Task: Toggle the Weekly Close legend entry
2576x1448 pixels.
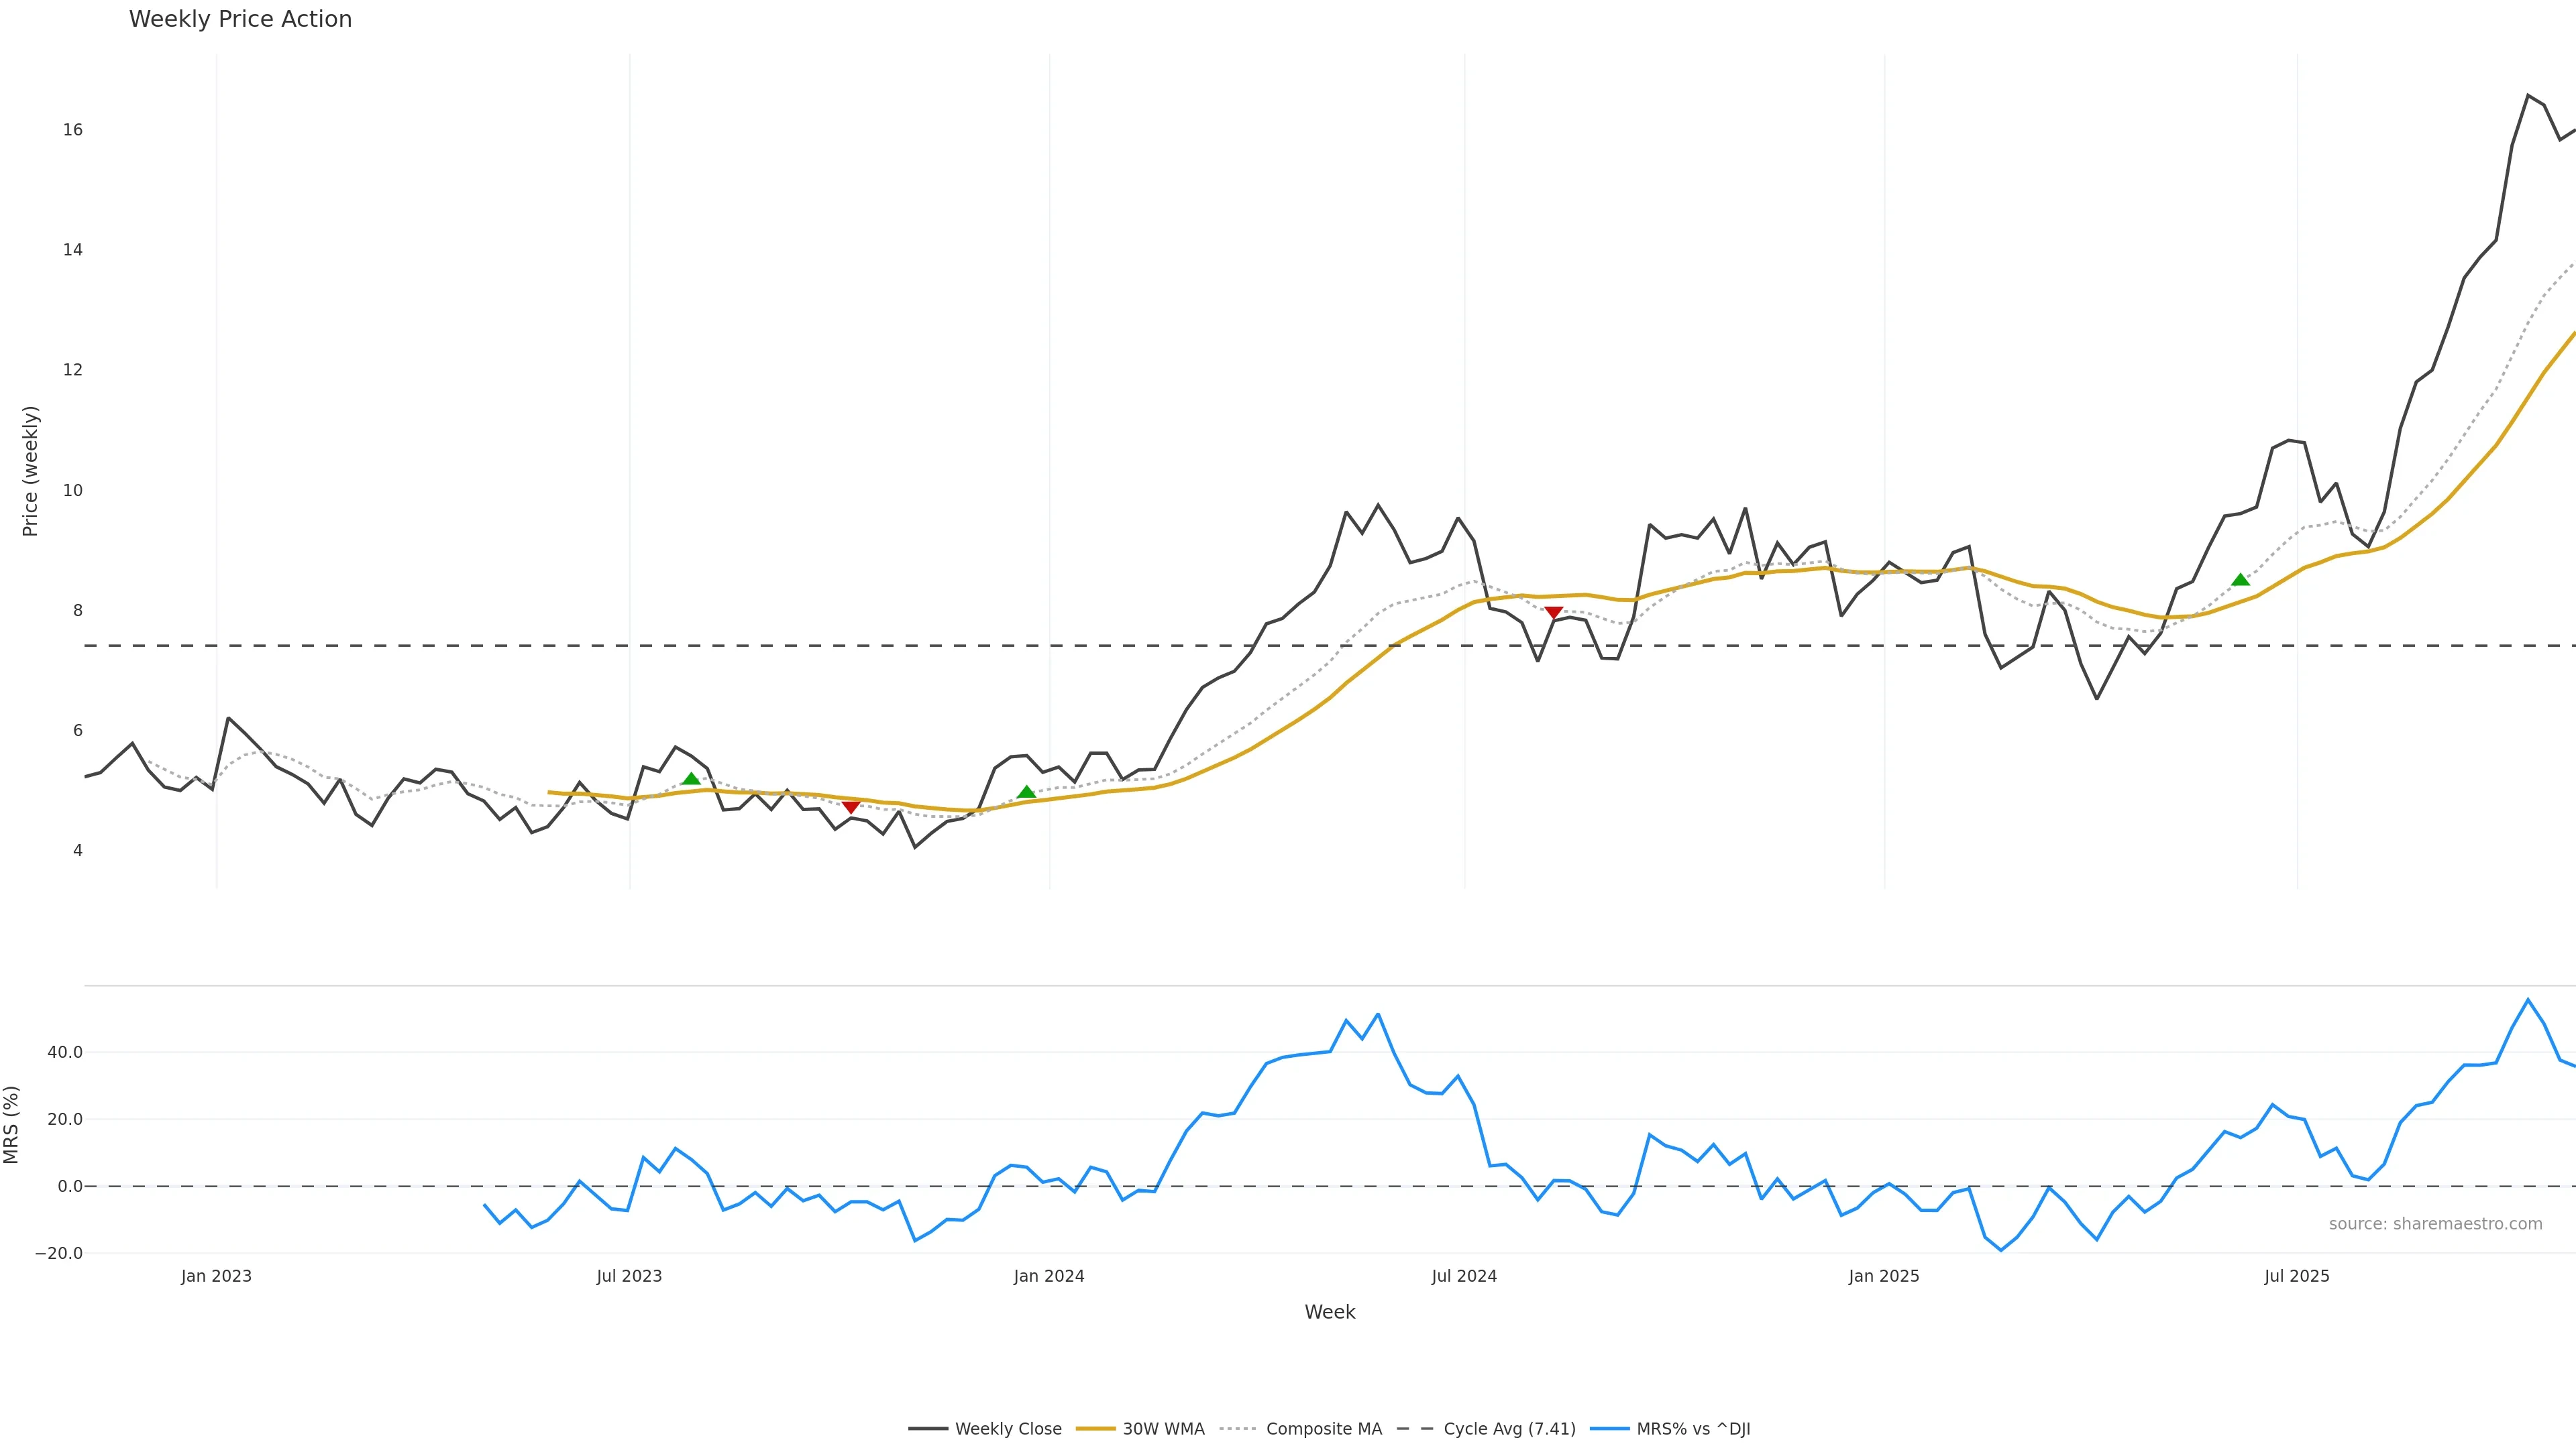Action: tap(1007, 1429)
